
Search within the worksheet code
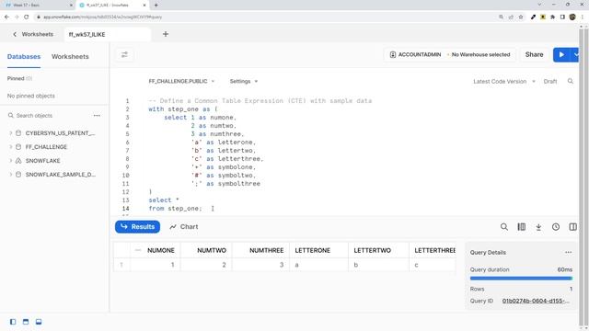point(571,82)
